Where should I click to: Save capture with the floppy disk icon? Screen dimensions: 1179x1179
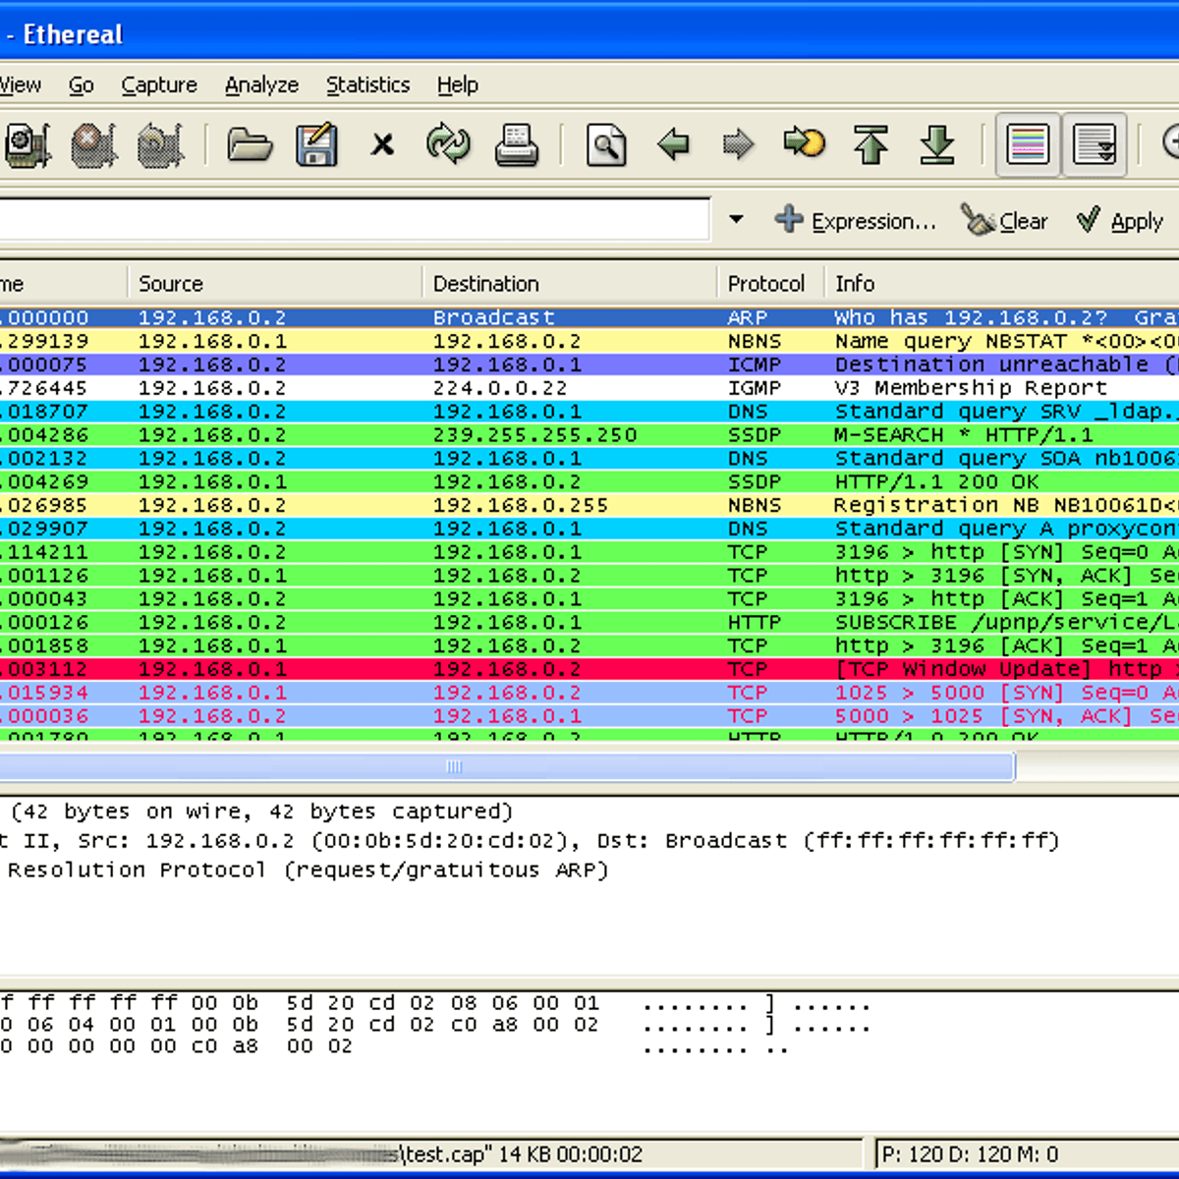(x=316, y=145)
